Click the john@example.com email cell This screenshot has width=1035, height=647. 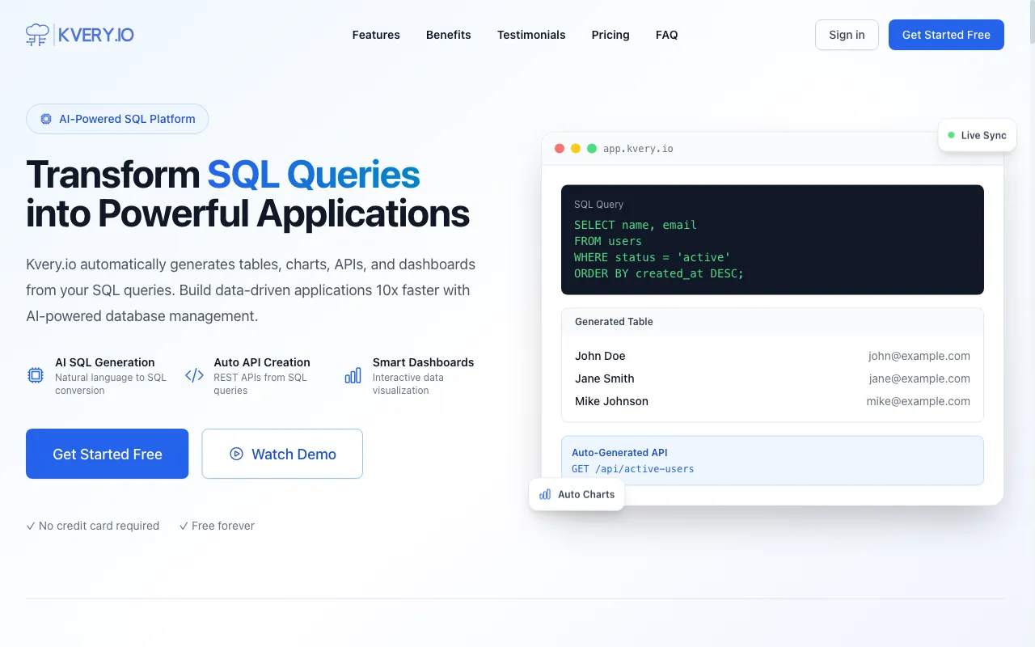click(x=919, y=356)
